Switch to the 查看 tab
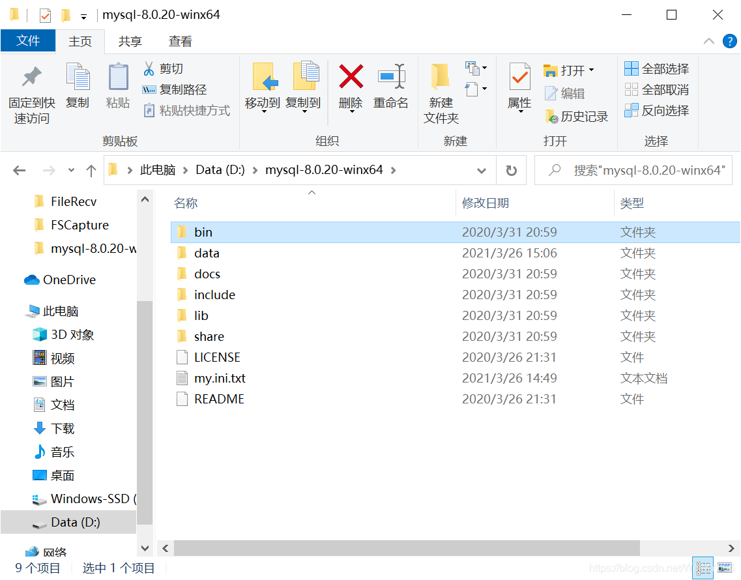This screenshot has width=741, height=580. (x=181, y=41)
